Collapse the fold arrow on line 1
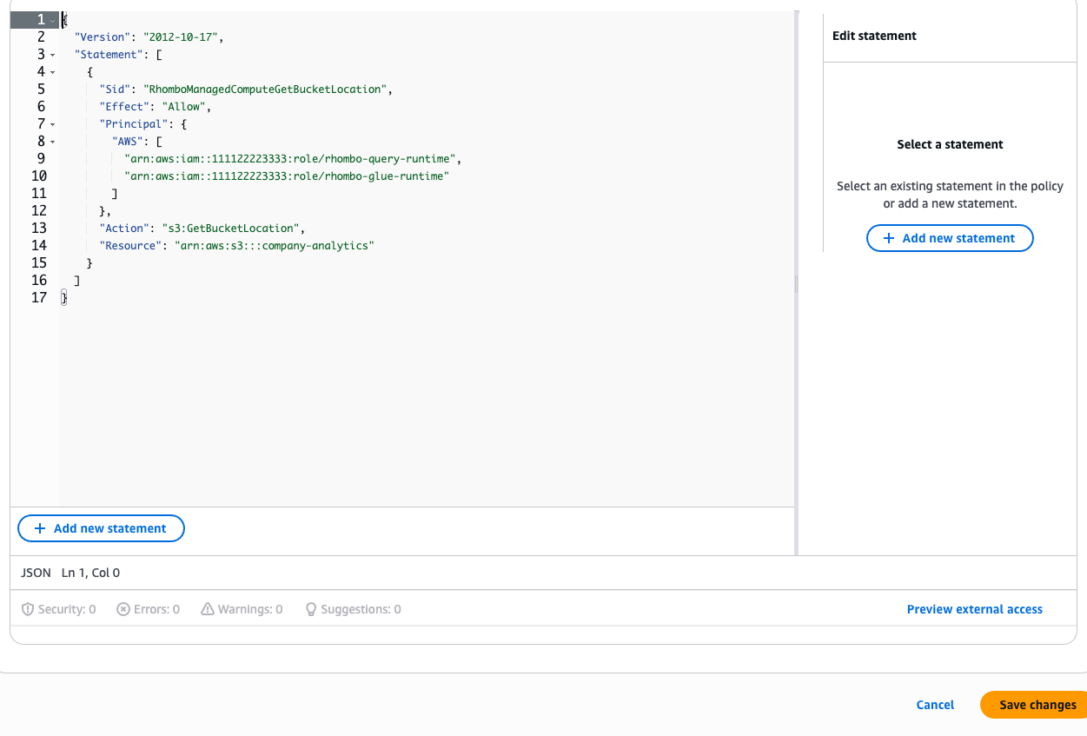Viewport: 1087px width, 736px height. (x=53, y=20)
